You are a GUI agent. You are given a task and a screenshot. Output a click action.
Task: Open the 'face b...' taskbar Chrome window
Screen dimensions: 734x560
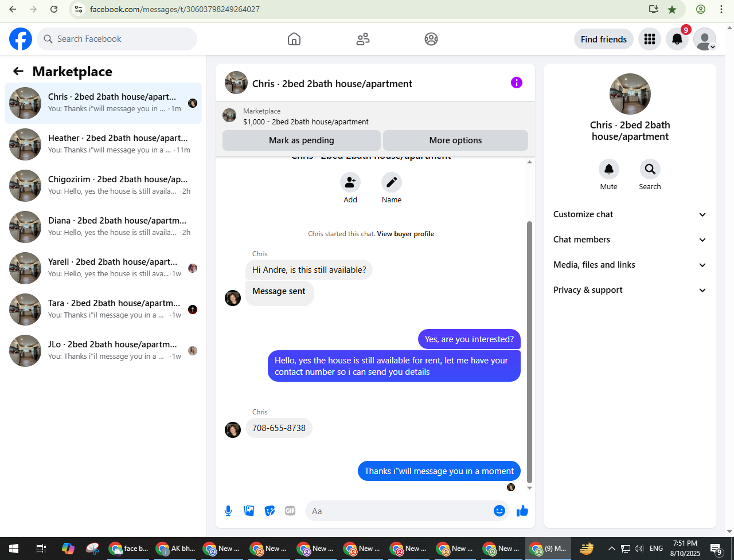point(130,549)
